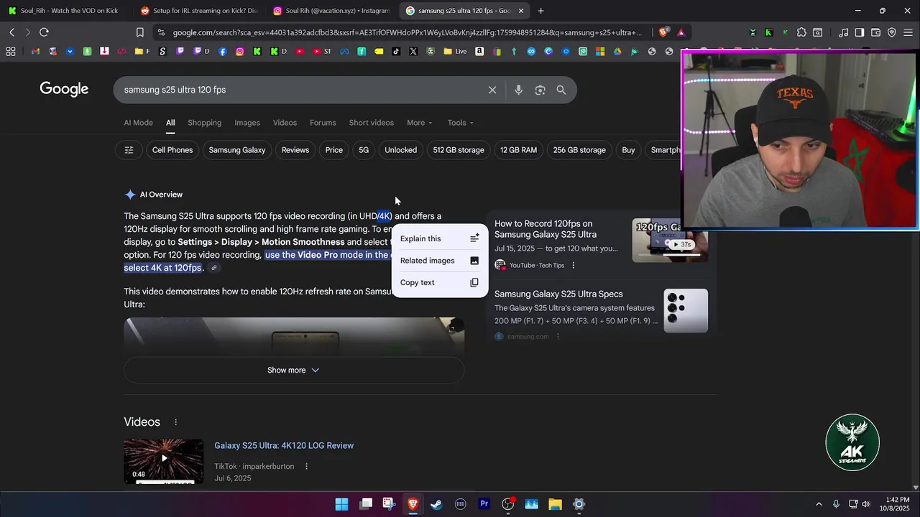Apply the 512 GB storage filter chip
Viewport: 920px width, 517px height.
pyautogui.click(x=459, y=150)
